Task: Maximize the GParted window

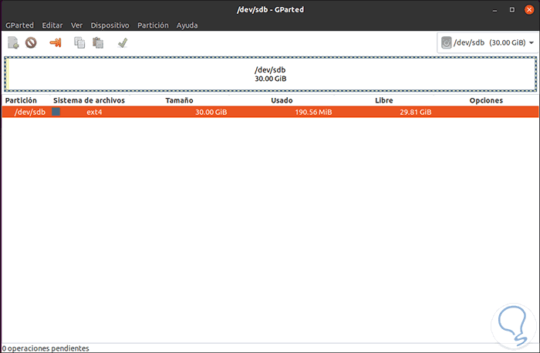Action: pos(512,9)
